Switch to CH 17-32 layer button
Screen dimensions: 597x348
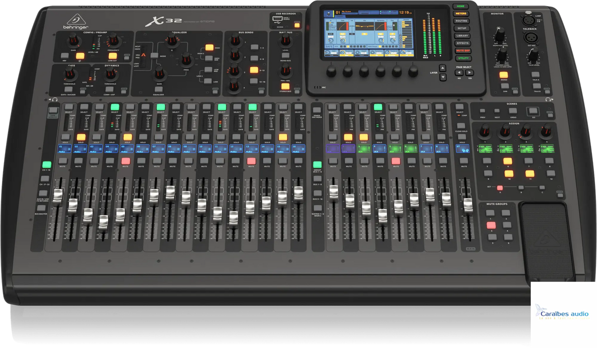coord(44,178)
